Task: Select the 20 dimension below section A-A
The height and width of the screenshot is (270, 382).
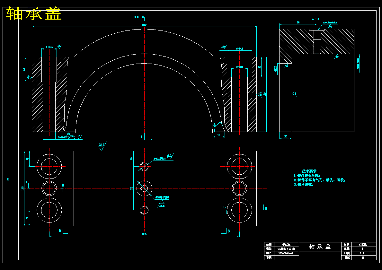Action: point(285,137)
